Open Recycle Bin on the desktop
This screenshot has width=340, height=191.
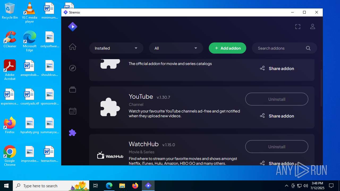point(10,11)
